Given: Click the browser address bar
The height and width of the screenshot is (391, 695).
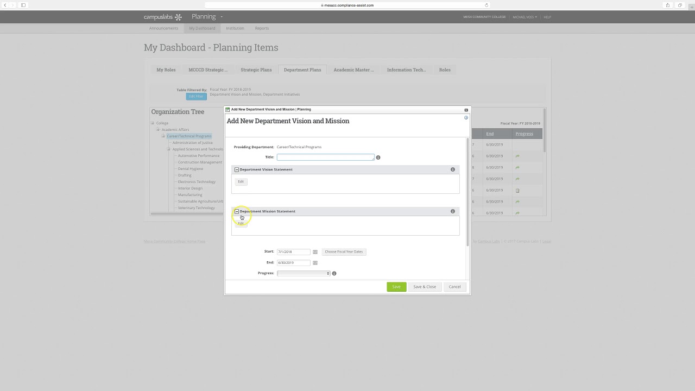Looking at the screenshot, I should [x=347, y=5].
